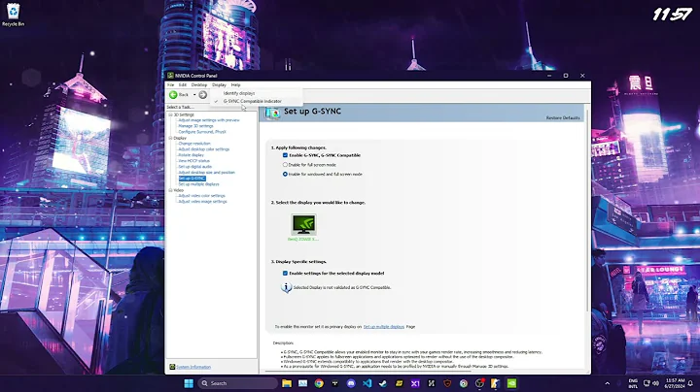Viewport: 700px width, 392px height.
Task: Toggle Enable G-SYNC, G-SYNC Compatible checkbox
Action: click(285, 155)
